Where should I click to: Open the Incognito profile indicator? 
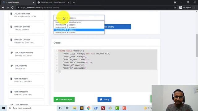coord(185,7)
